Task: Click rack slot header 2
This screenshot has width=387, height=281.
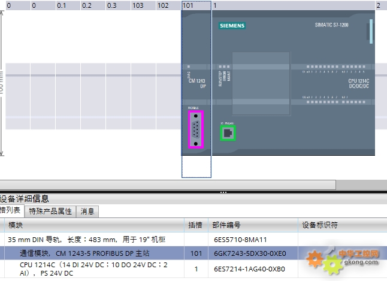Action: (x=381, y=5)
